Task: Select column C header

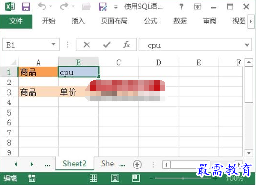Action: (119, 62)
